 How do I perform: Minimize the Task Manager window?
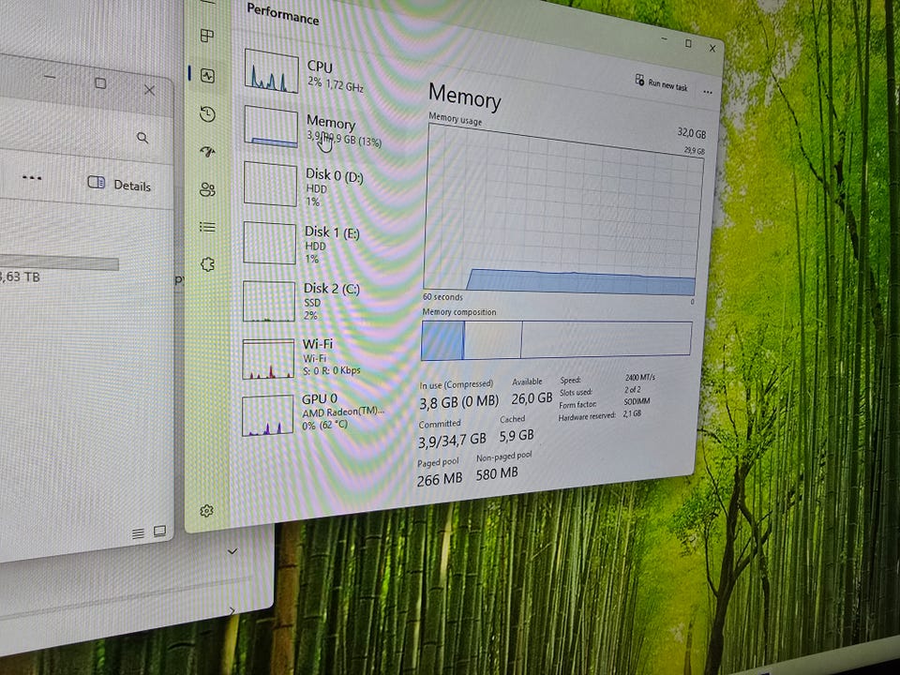coord(664,39)
